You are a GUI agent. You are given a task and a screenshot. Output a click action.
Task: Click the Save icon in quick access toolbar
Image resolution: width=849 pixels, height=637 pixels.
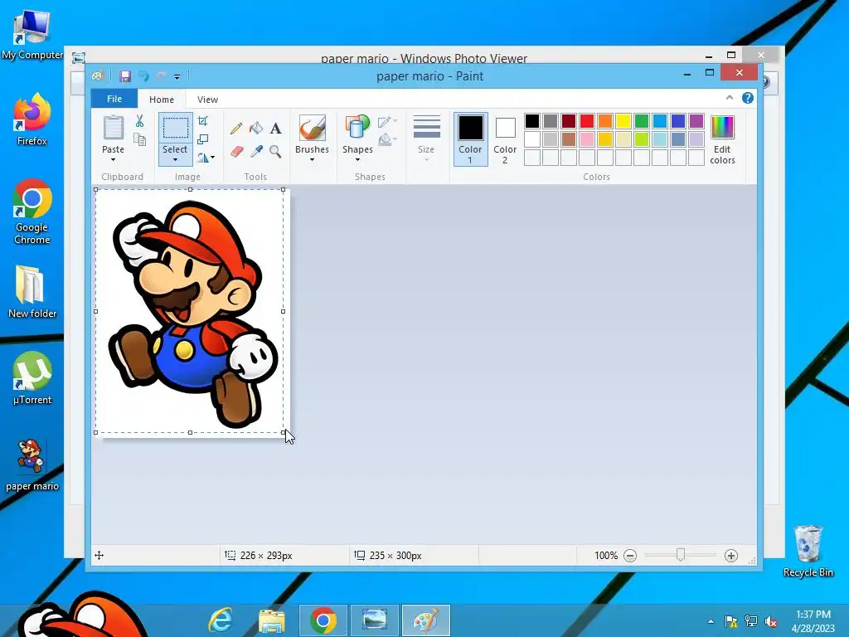point(125,75)
